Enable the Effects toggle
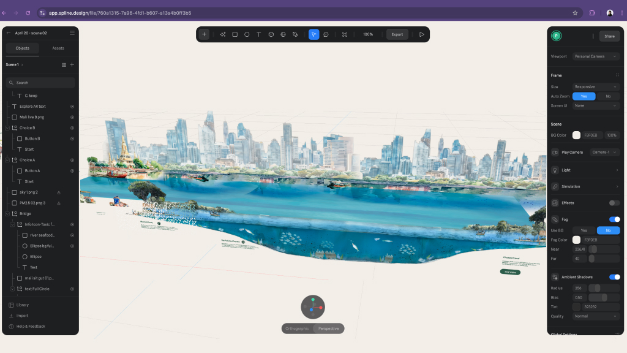This screenshot has width=627, height=353. point(614,203)
